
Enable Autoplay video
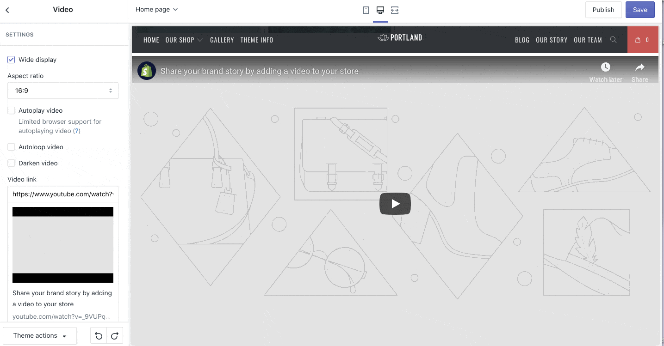pyautogui.click(x=11, y=110)
